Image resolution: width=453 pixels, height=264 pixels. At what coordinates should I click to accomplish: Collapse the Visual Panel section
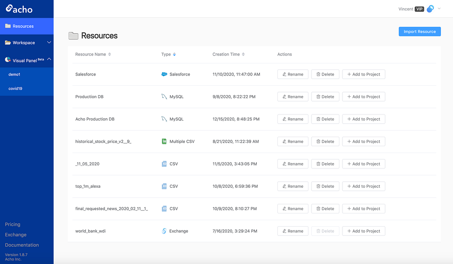pos(49,59)
